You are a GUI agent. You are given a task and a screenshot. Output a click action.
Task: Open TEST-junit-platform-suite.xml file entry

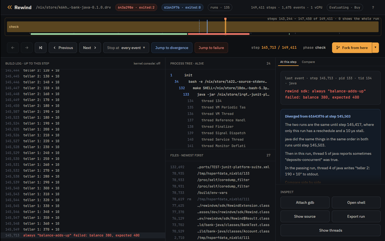tap(220, 167)
